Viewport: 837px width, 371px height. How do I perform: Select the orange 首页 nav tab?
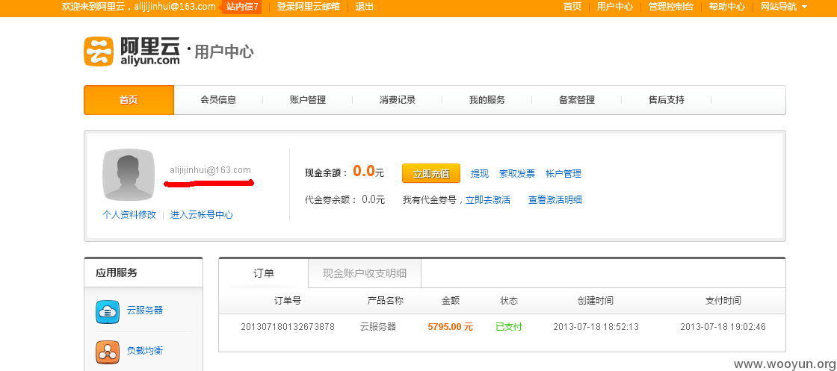pos(129,100)
